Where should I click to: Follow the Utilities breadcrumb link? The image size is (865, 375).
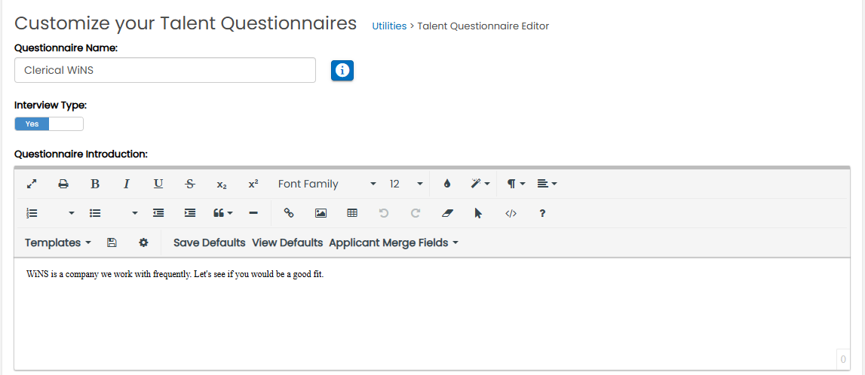[389, 26]
